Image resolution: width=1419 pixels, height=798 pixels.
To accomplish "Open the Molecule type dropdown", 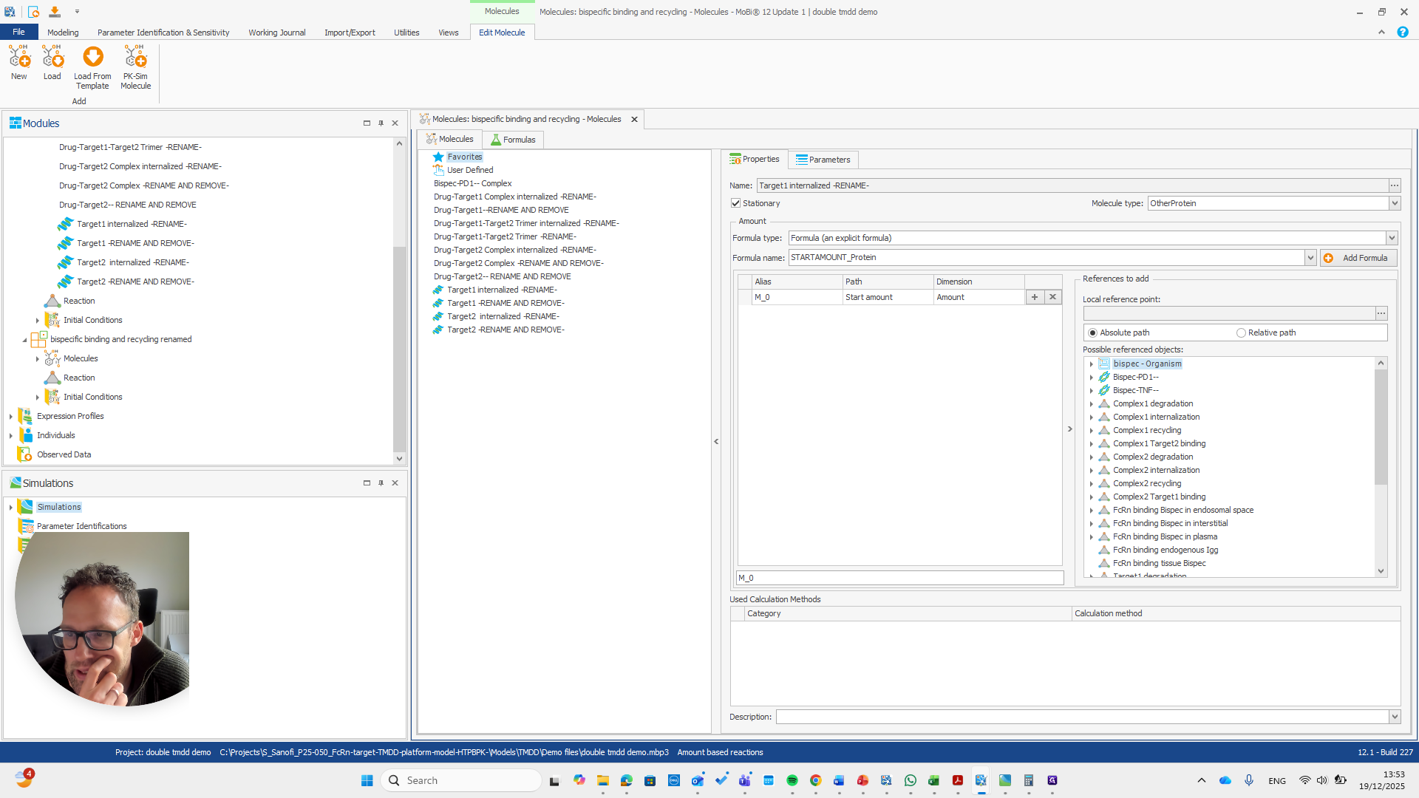I will 1394,202.
